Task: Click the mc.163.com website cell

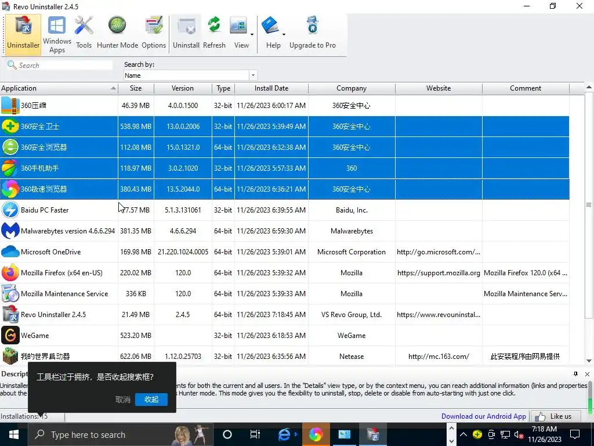Action: click(439, 356)
